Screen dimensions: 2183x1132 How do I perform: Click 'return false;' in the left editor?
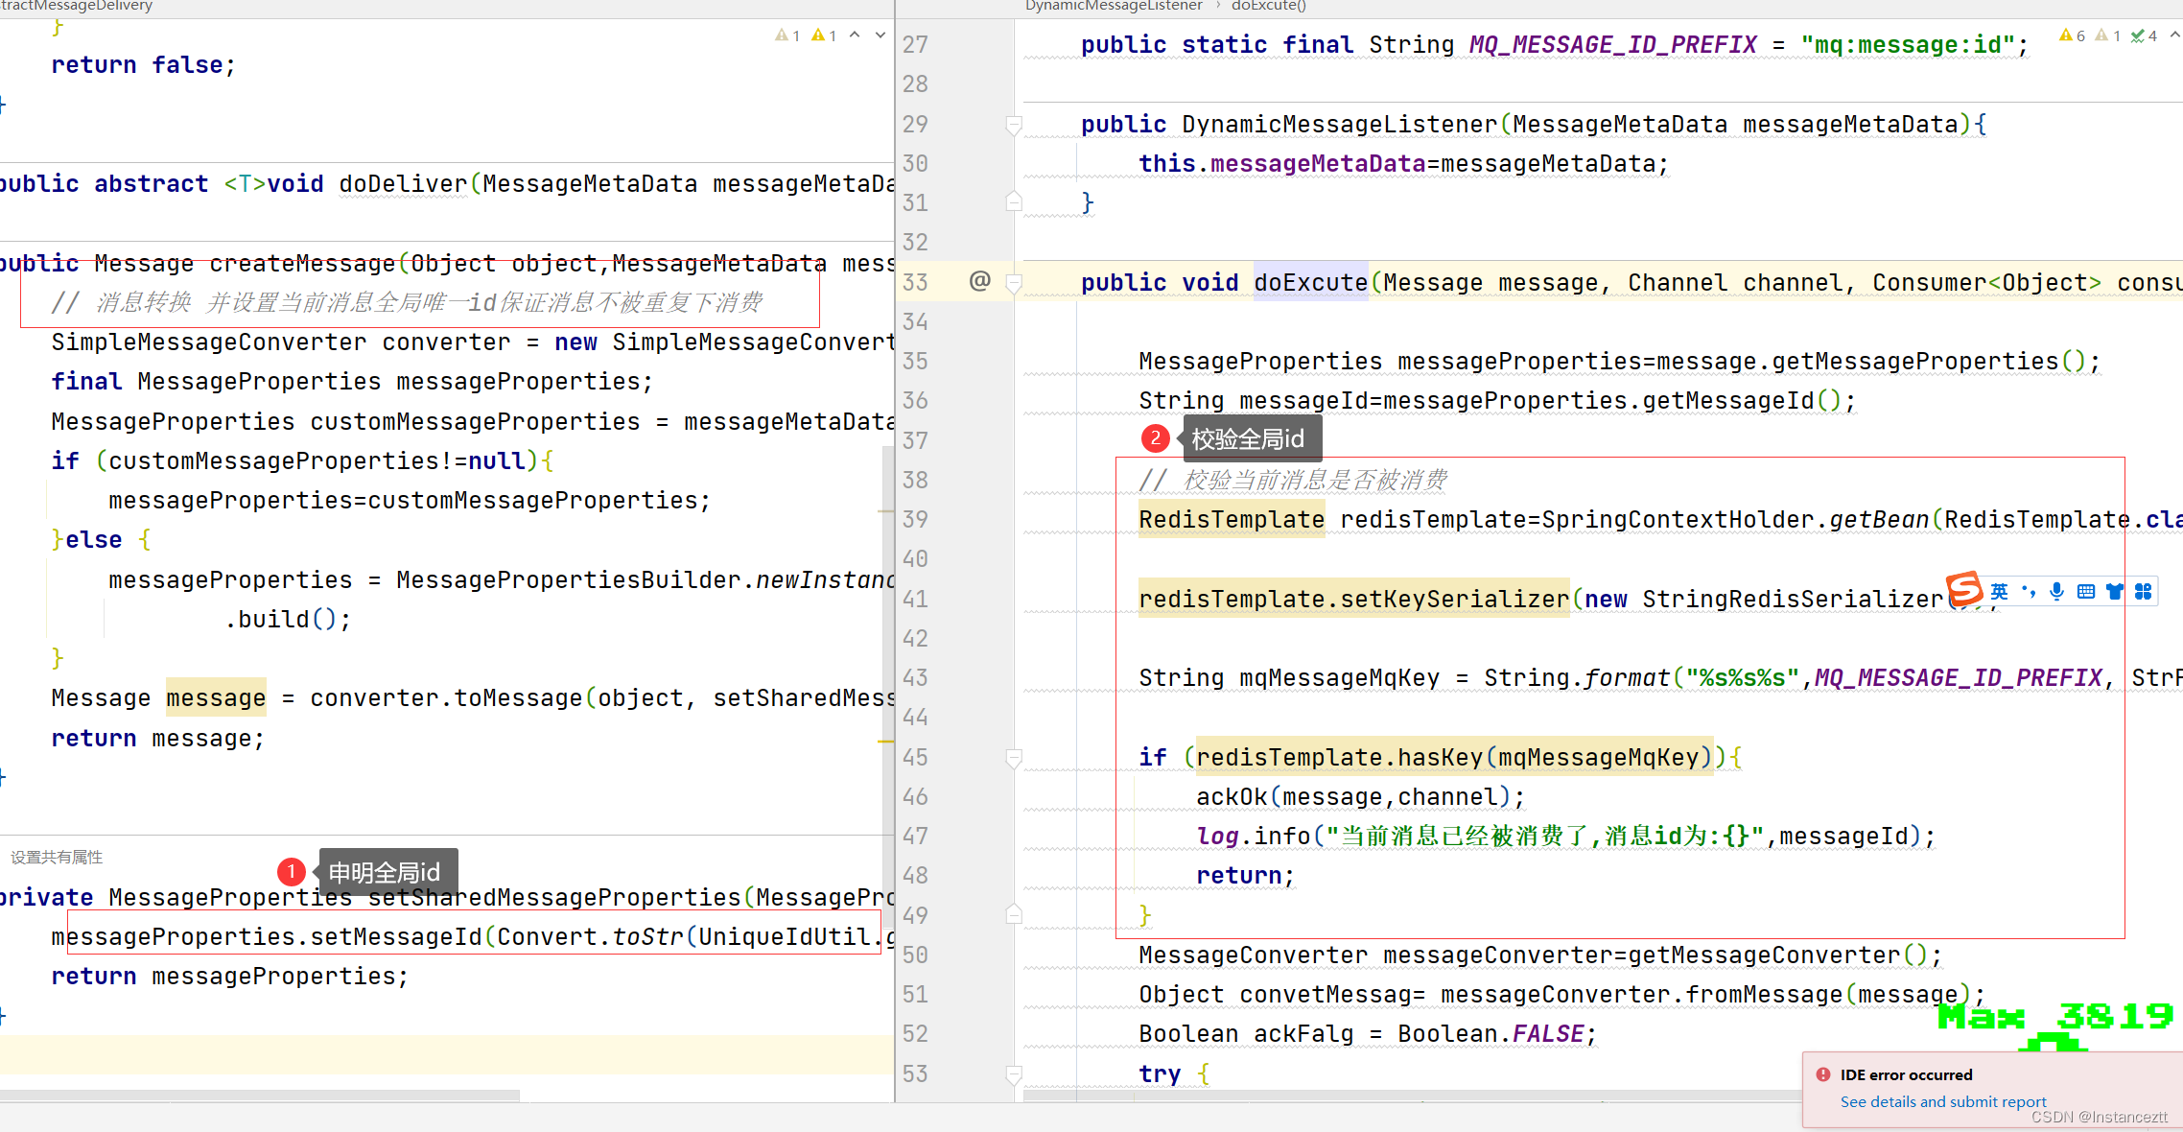click(143, 65)
